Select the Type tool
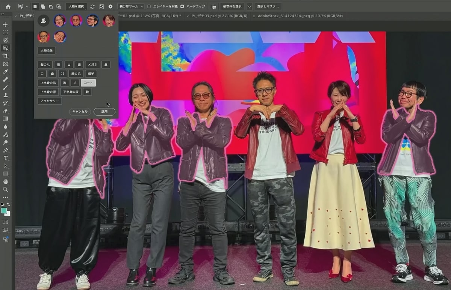The image size is (451, 290). point(5,158)
